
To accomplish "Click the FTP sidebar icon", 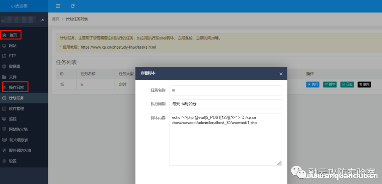I will [4, 56].
